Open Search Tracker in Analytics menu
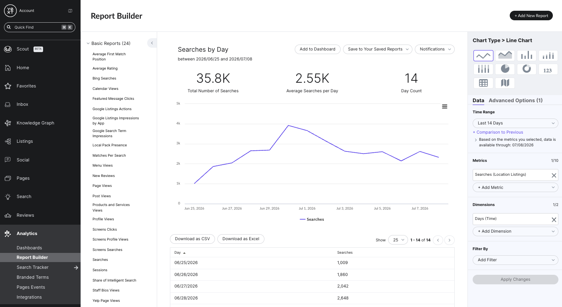Viewport: 562px width, 307px height. click(x=32, y=268)
